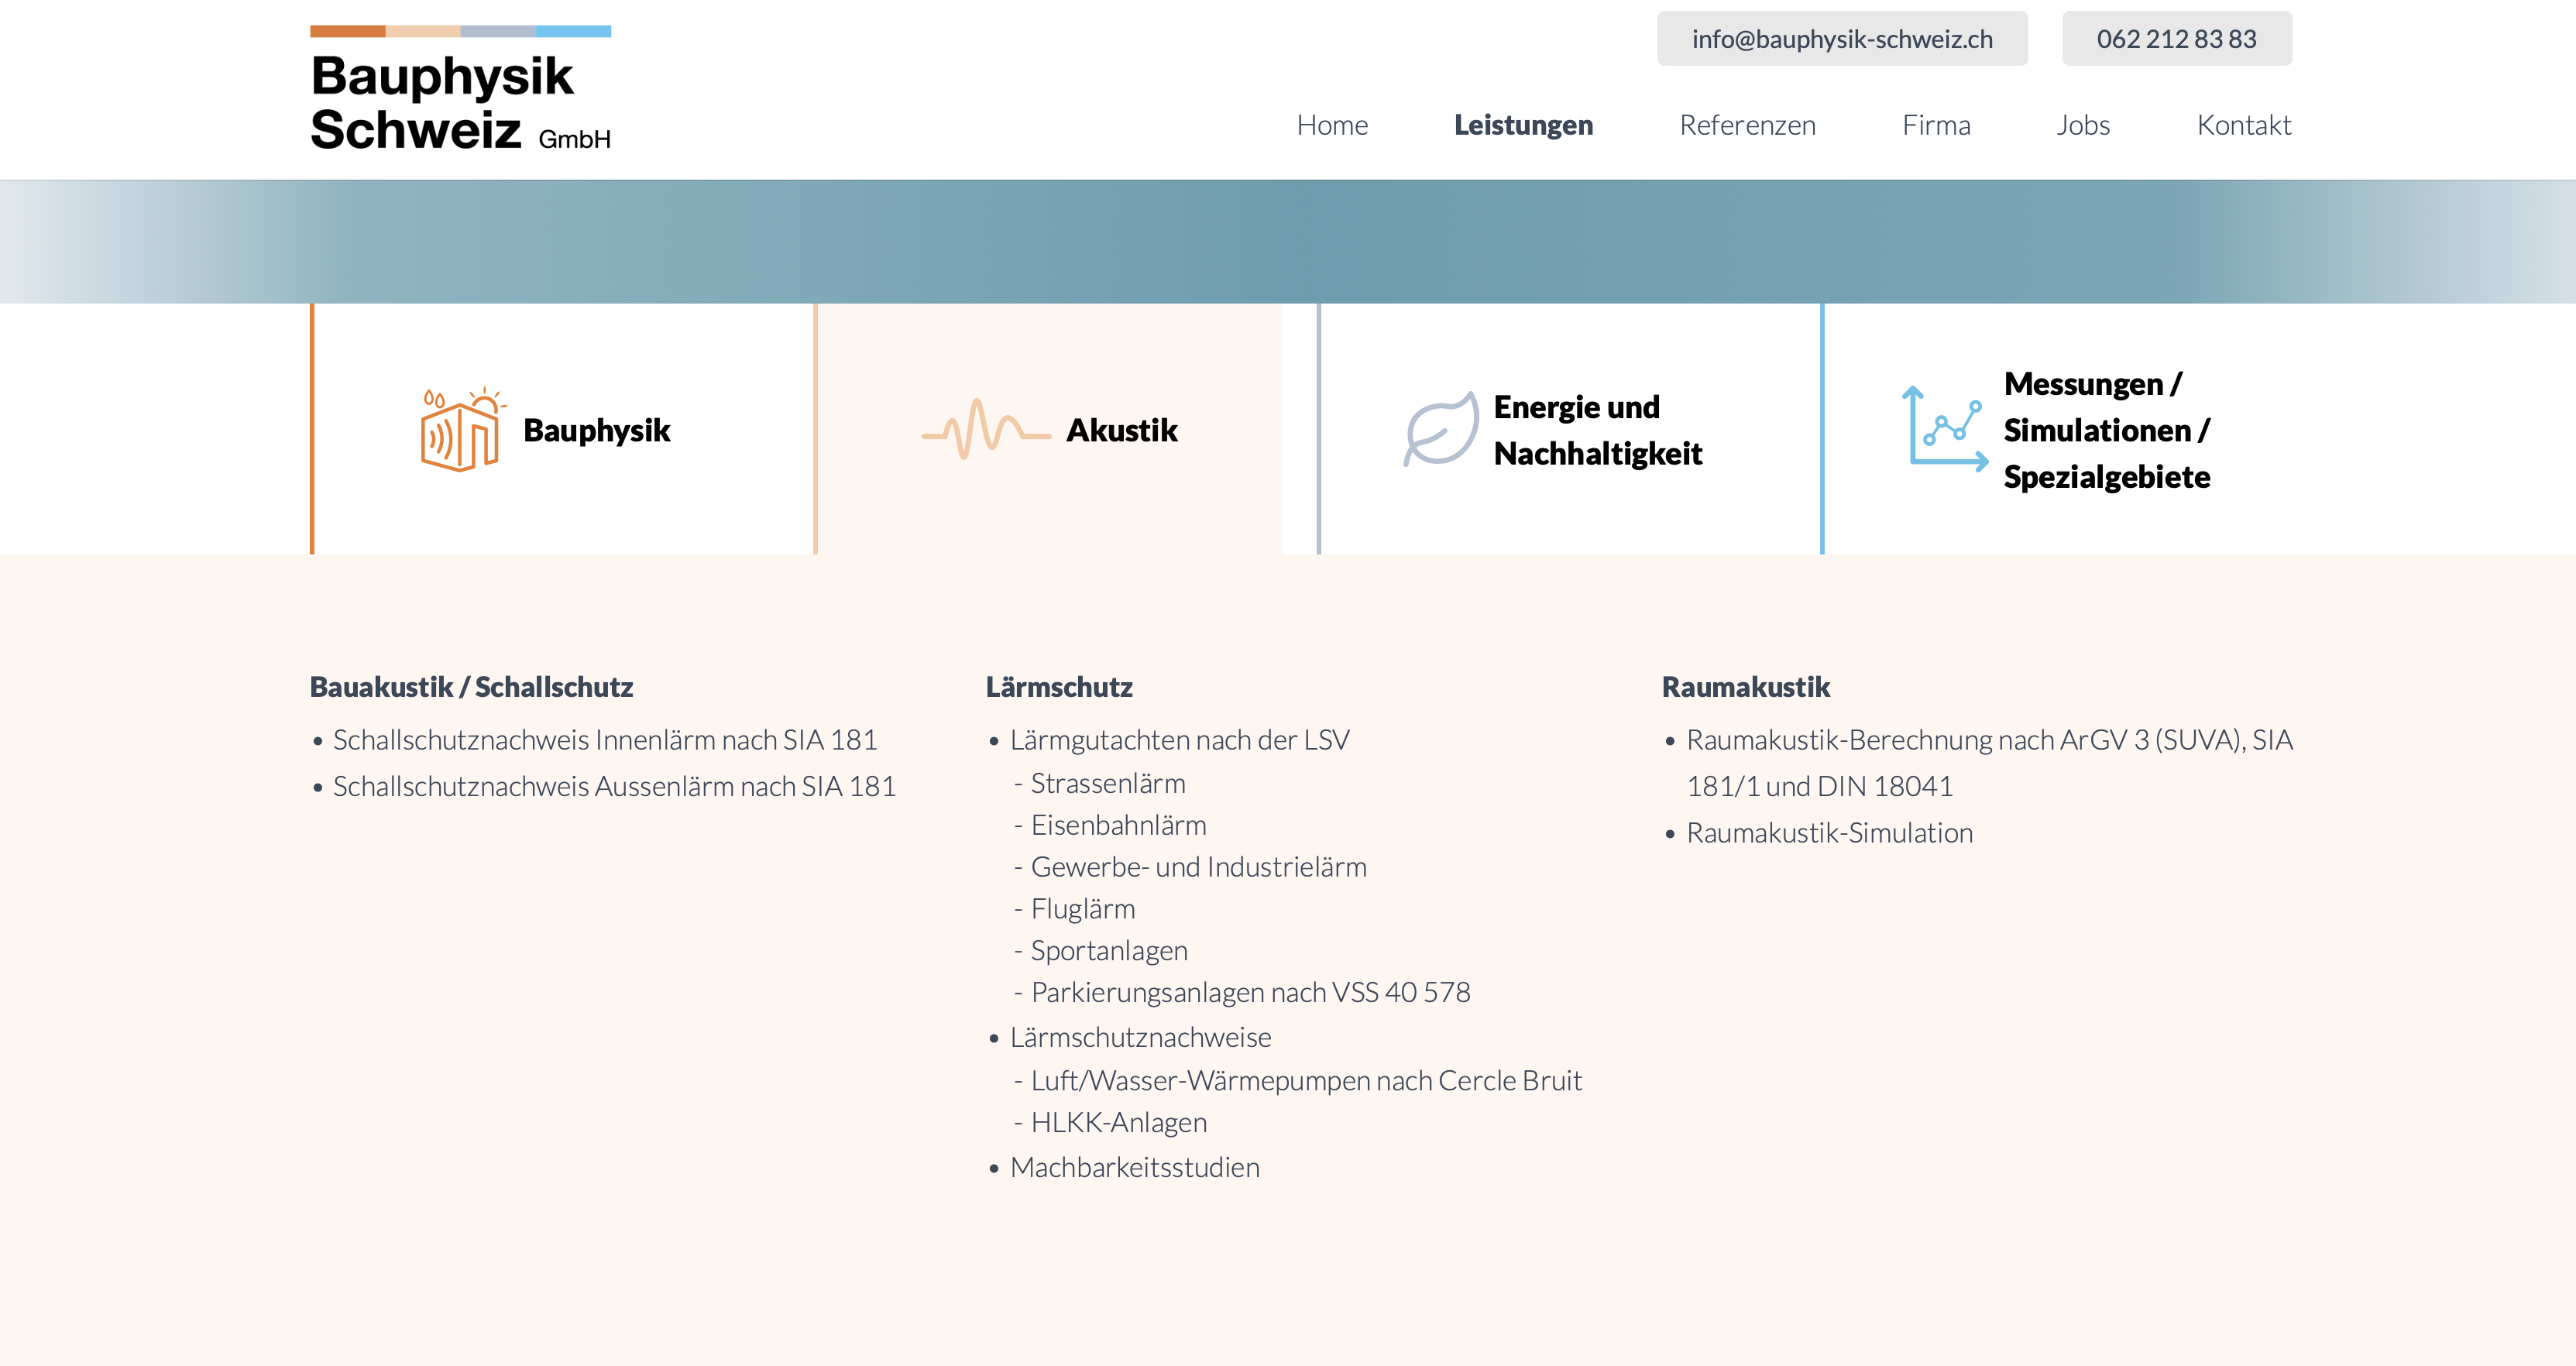Image resolution: width=2576 pixels, height=1366 pixels.
Task: Click the Bauphysik Schweiz GmbH logo
Action: 460,89
